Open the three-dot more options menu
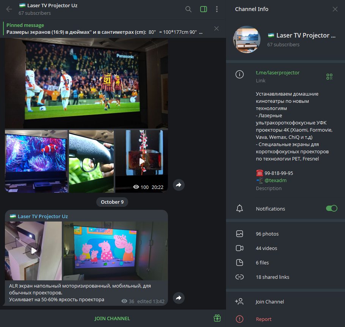Viewport: 345px width, 327px height. pyautogui.click(x=217, y=9)
